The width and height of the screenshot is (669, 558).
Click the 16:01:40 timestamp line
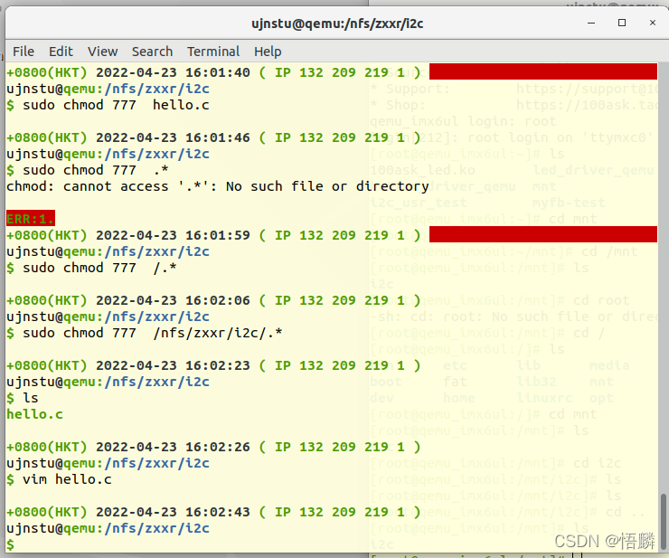tap(213, 72)
